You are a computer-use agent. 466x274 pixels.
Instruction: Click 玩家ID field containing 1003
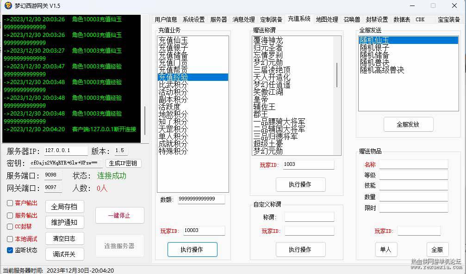[309, 164]
